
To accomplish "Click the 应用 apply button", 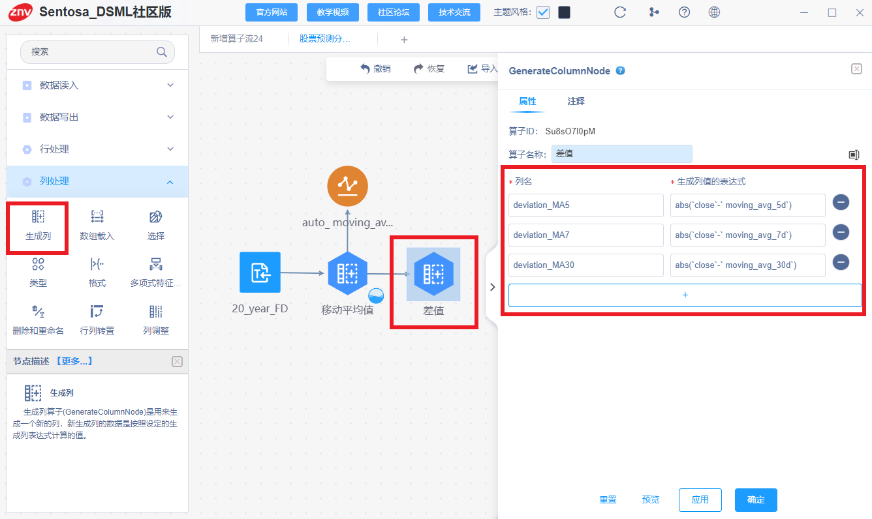I will tap(700, 499).
